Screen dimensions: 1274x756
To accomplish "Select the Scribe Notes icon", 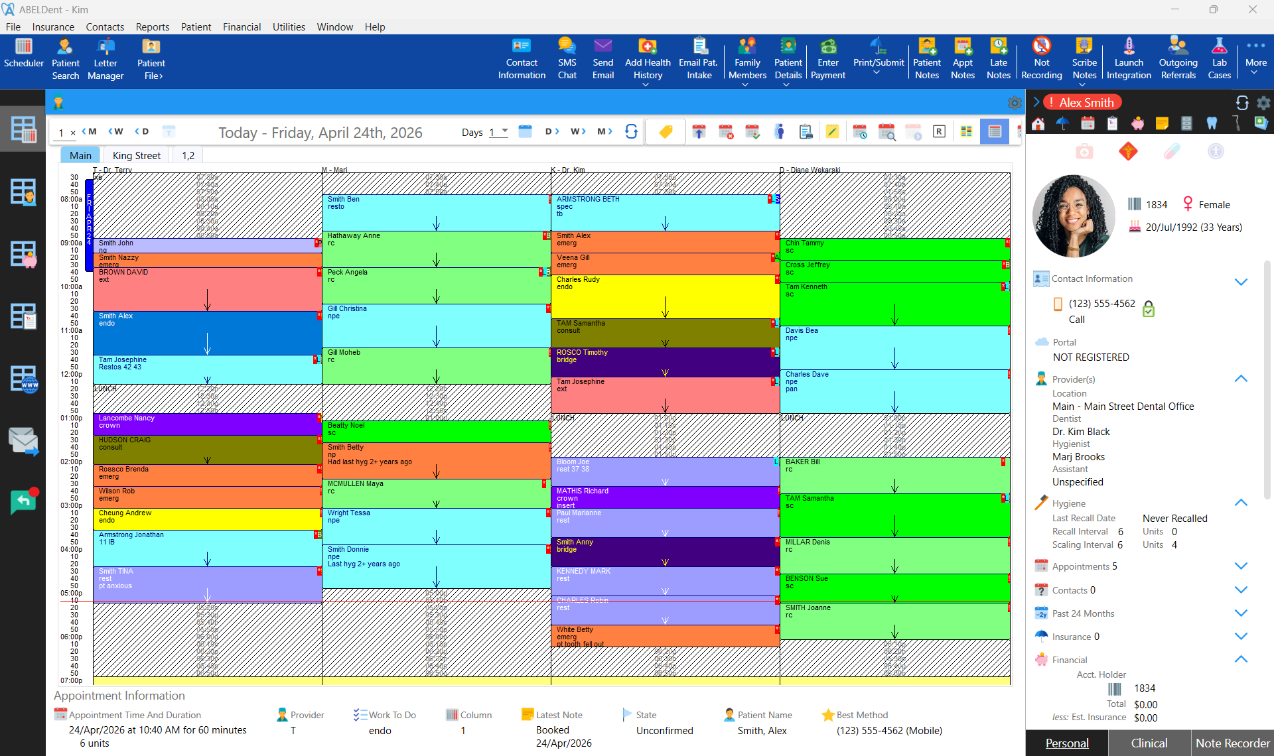I will click(x=1084, y=60).
